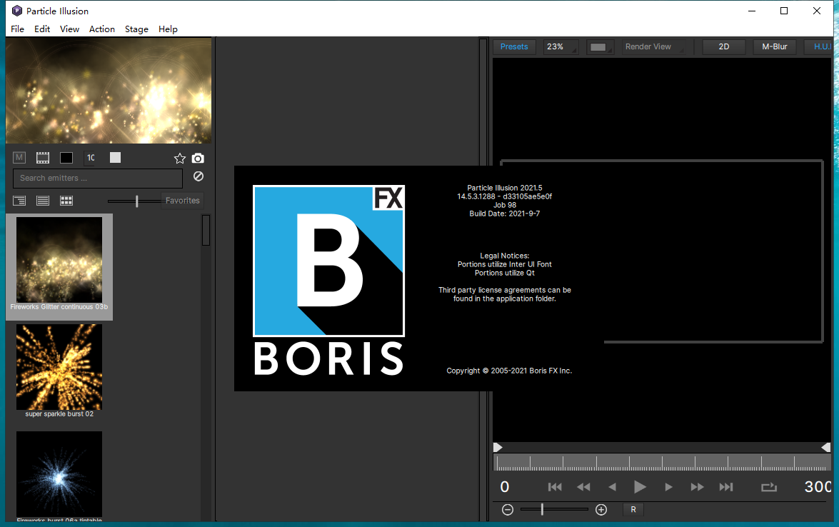Open the 23% zoom level dropdown
Image resolution: width=839 pixels, height=527 pixels.
tap(561, 46)
